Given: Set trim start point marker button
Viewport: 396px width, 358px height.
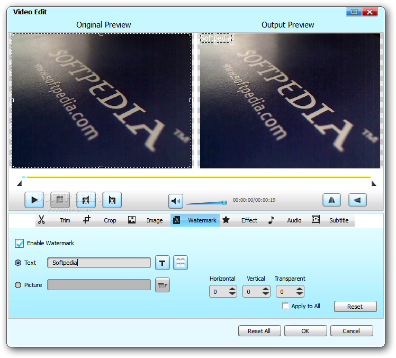Looking at the screenshot, I should pyautogui.click(x=86, y=200).
